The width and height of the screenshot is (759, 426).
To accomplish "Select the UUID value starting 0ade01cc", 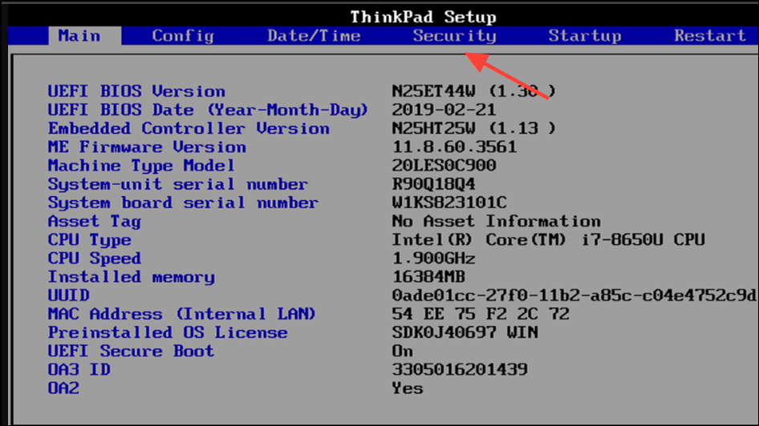I will click(574, 295).
